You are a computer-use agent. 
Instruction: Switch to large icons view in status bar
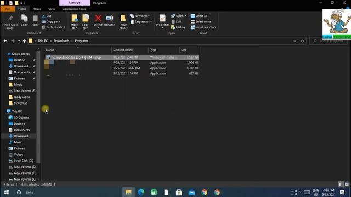pos(347,184)
